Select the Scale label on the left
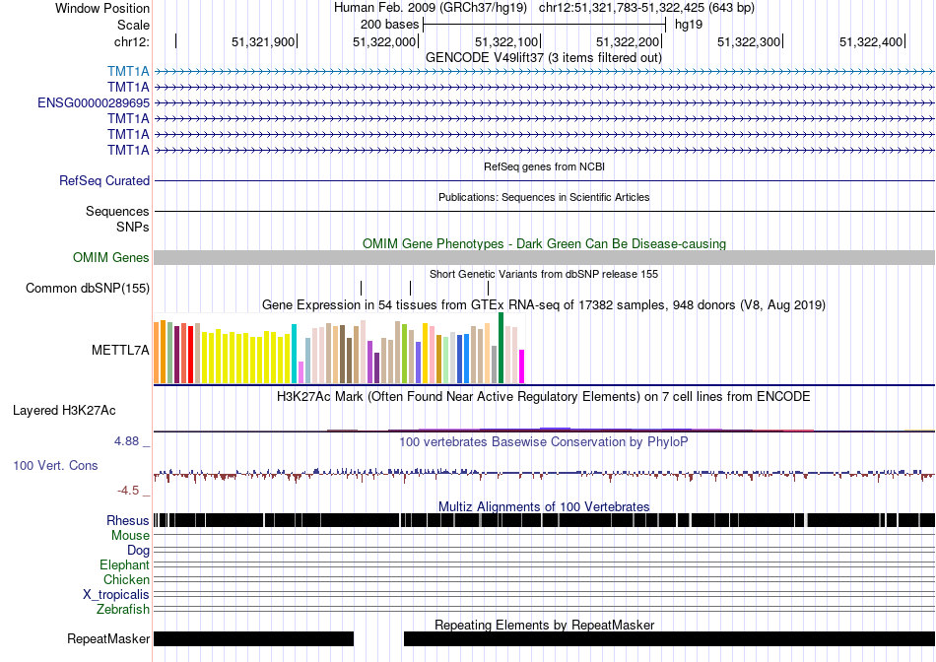936x662 pixels. [x=133, y=25]
